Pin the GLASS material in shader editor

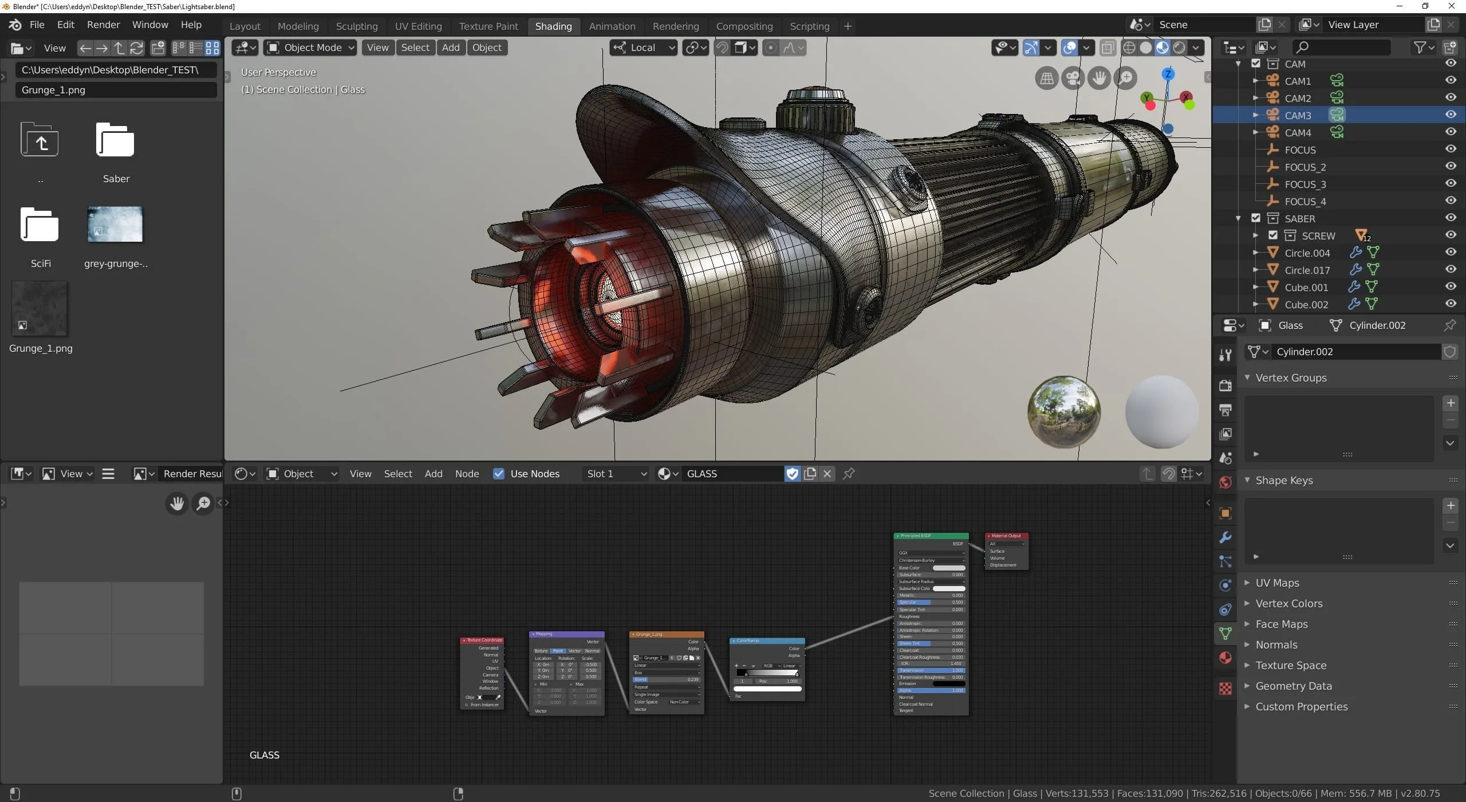(849, 474)
